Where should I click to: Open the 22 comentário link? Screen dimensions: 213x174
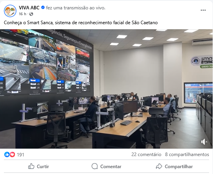[146, 154]
